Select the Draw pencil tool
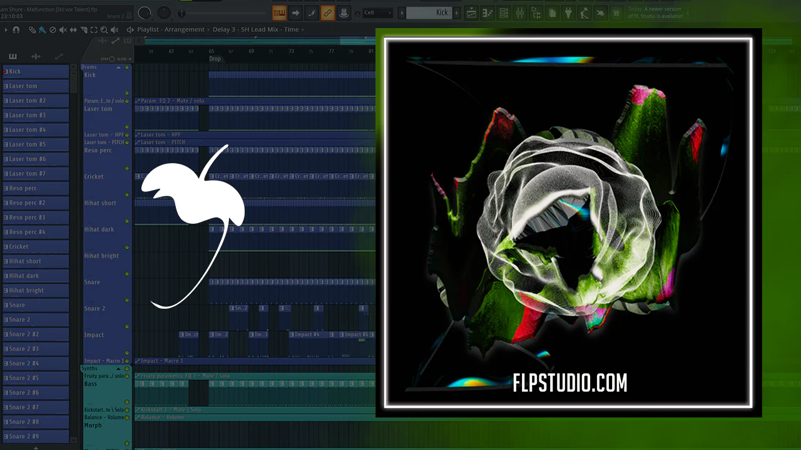 pyautogui.click(x=32, y=29)
